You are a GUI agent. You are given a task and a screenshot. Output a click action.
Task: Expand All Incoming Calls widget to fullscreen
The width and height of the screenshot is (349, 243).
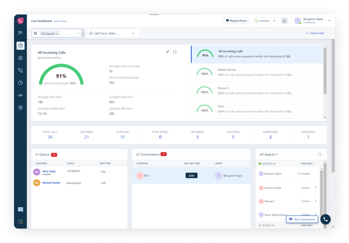[x=174, y=52]
